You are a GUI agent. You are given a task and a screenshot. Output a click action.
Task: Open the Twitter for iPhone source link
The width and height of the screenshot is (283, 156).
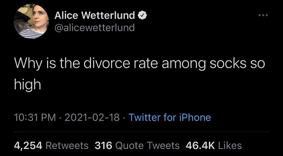[170, 117]
